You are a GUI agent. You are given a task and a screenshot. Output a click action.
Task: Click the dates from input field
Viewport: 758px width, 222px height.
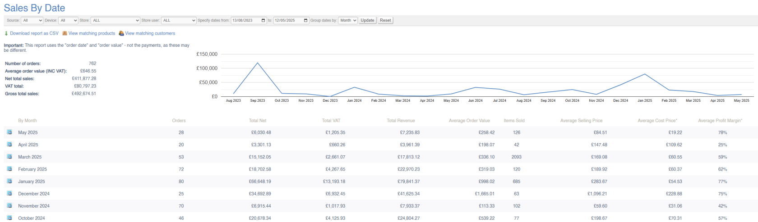point(245,20)
